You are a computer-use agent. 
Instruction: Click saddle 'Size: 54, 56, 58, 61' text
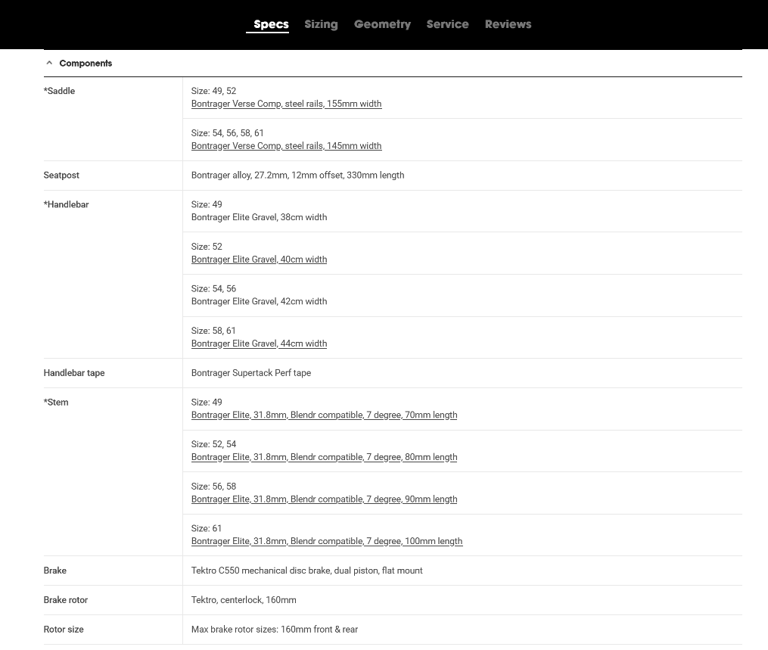(x=227, y=132)
